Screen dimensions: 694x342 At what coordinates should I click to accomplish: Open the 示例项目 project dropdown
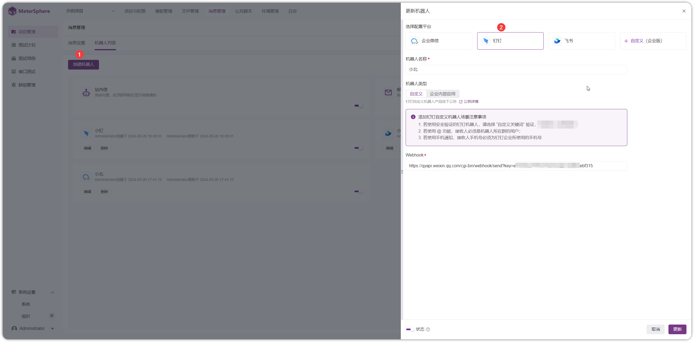(x=90, y=11)
